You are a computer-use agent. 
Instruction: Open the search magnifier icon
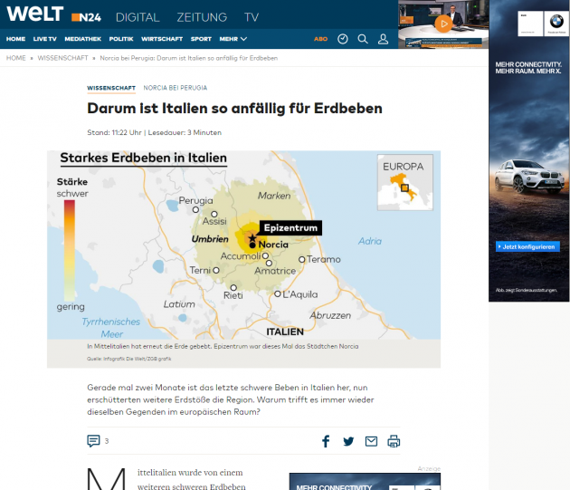(x=363, y=39)
